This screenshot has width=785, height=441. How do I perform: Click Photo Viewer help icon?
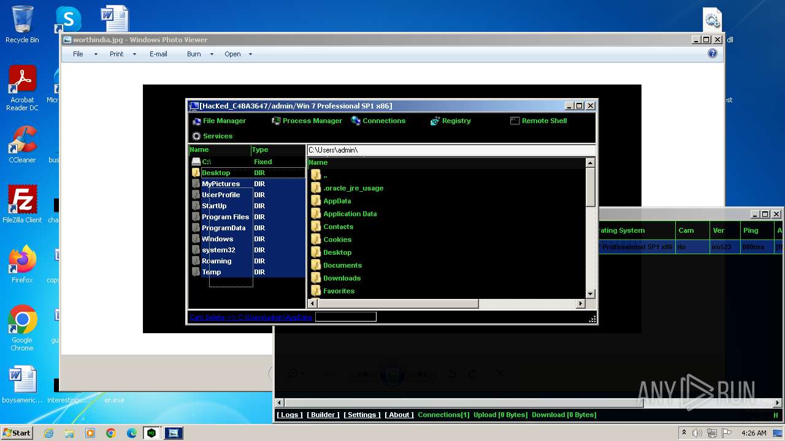pos(713,54)
